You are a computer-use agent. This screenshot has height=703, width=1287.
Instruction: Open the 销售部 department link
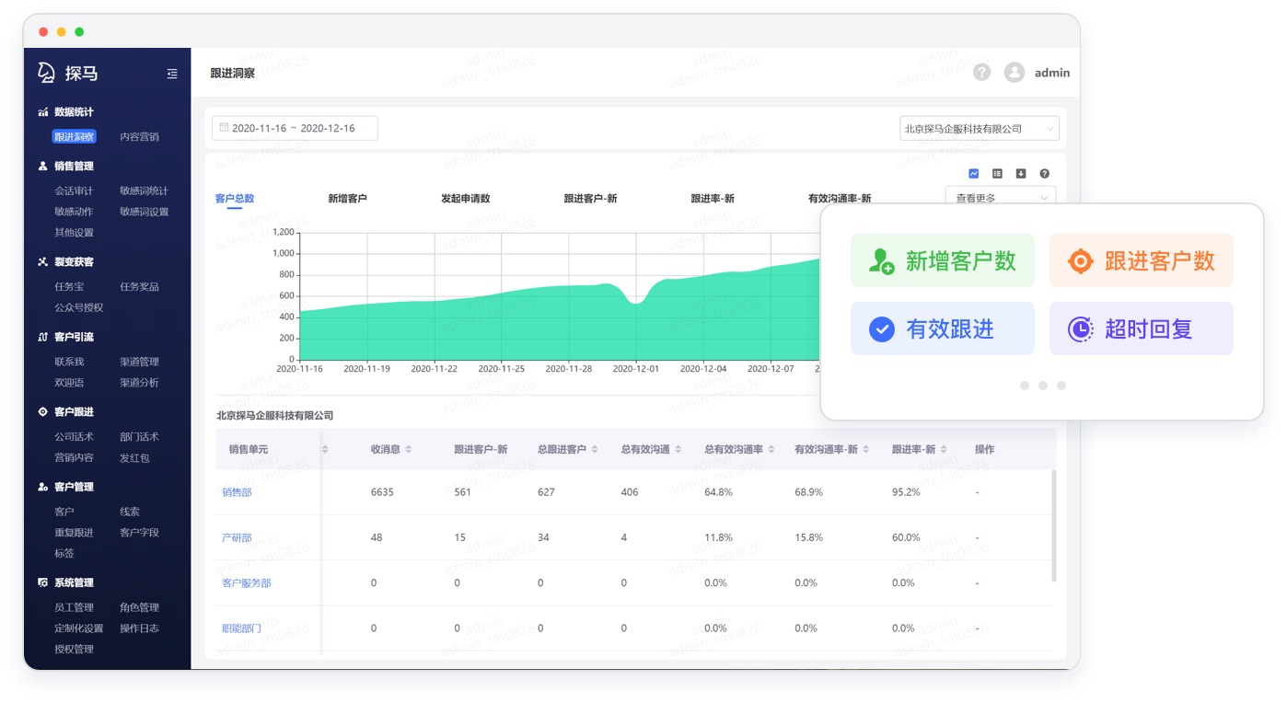pos(237,492)
